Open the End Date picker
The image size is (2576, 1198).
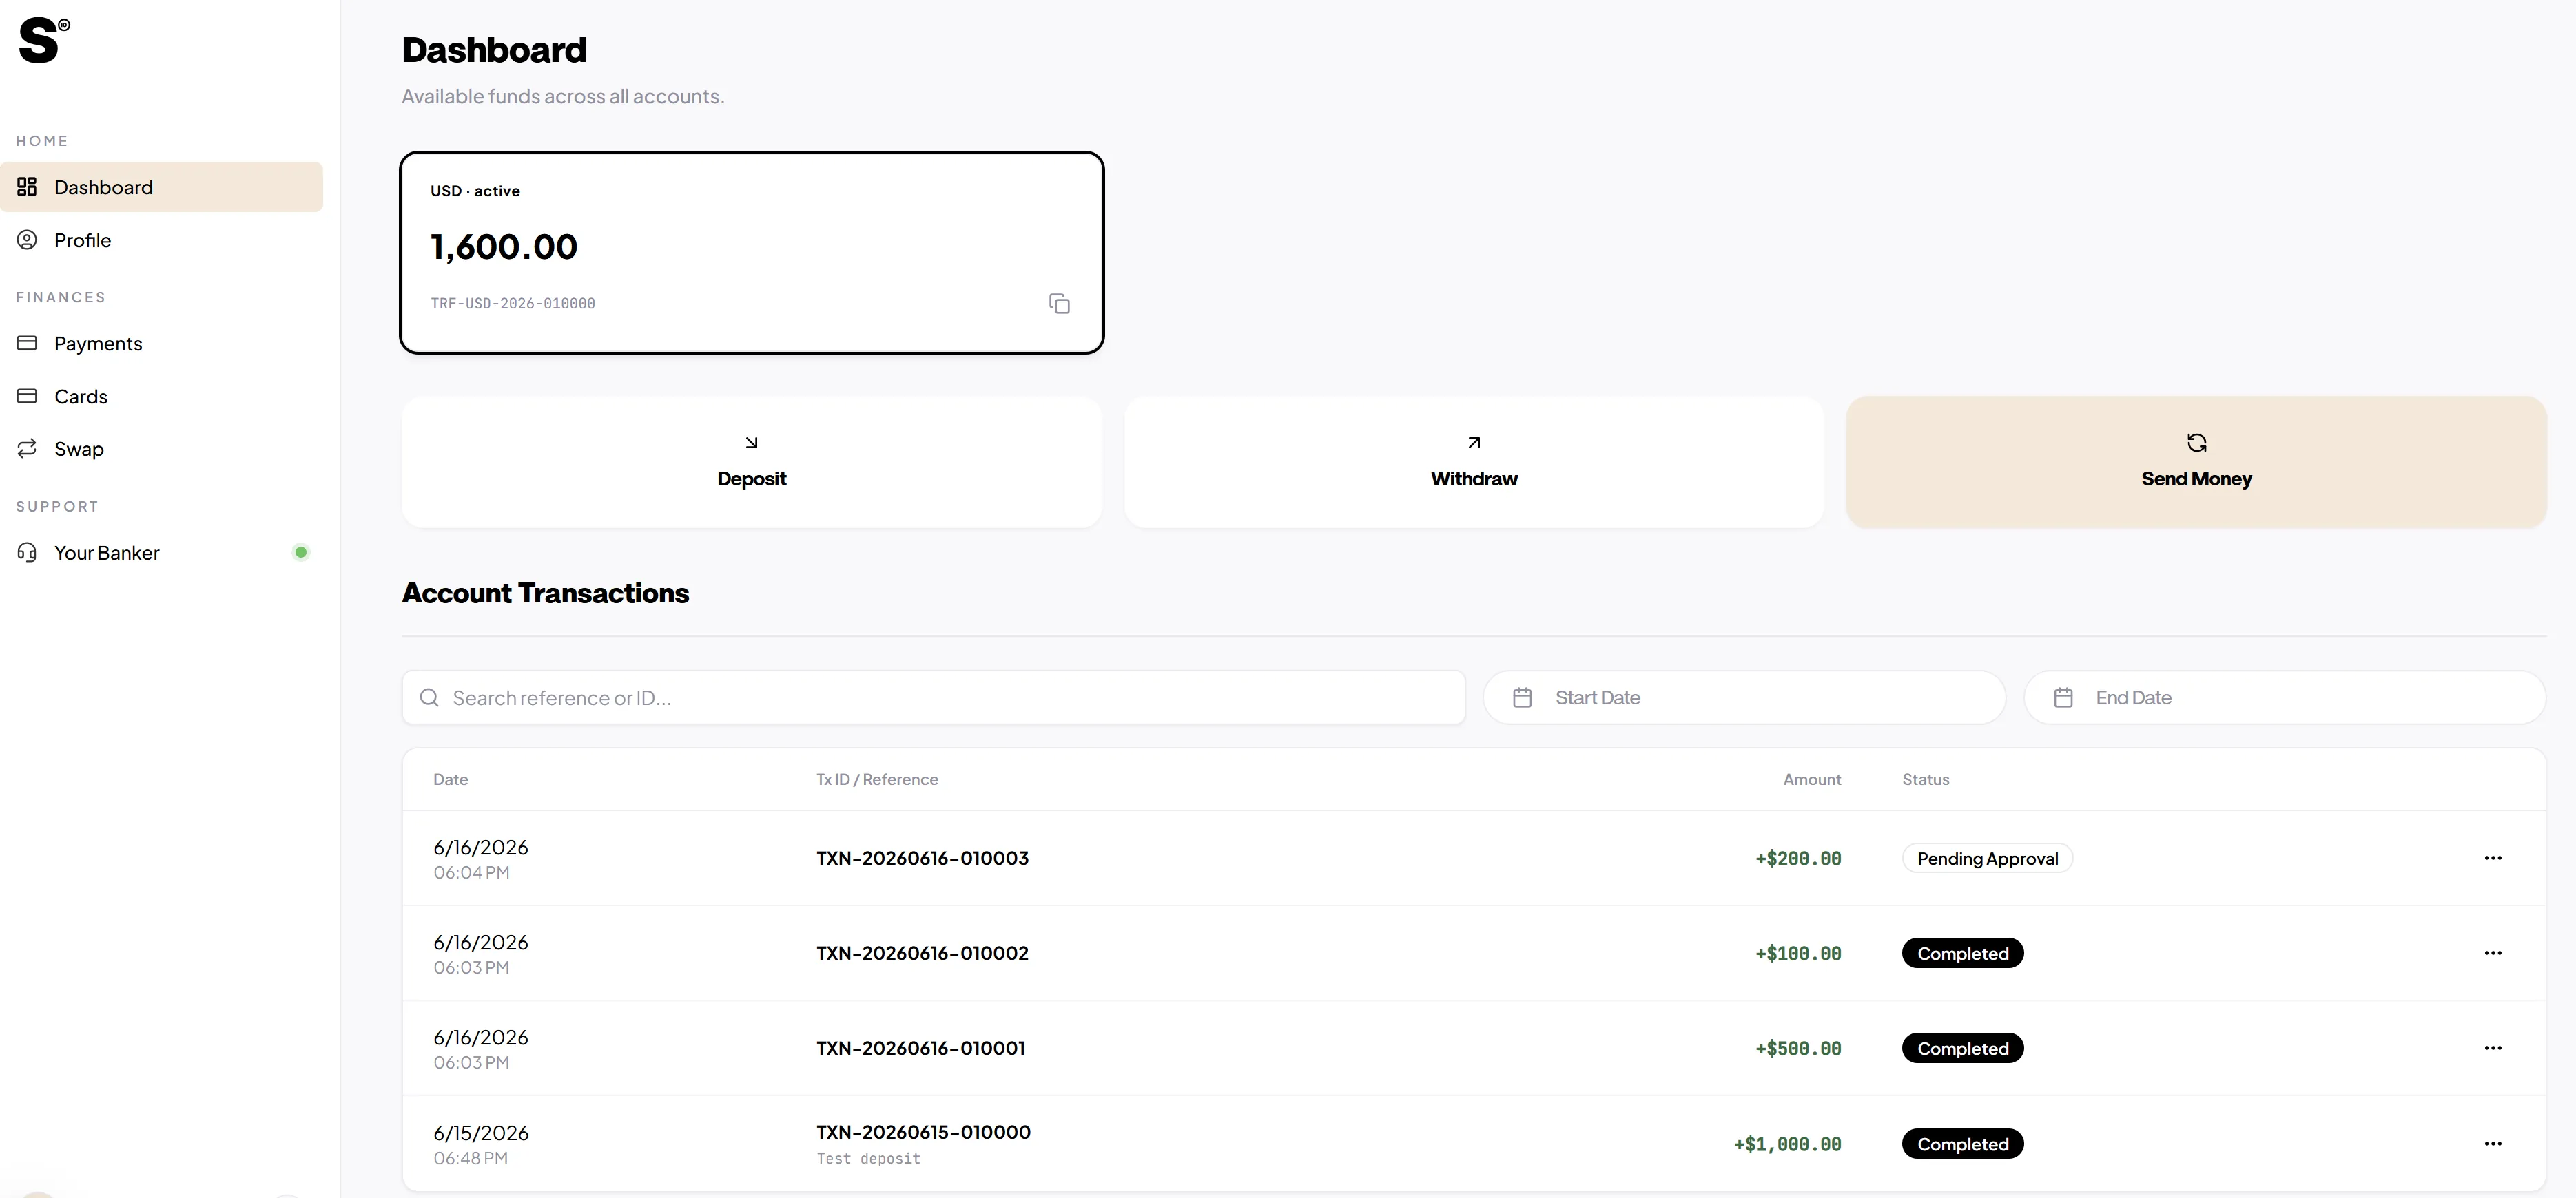point(2285,697)
